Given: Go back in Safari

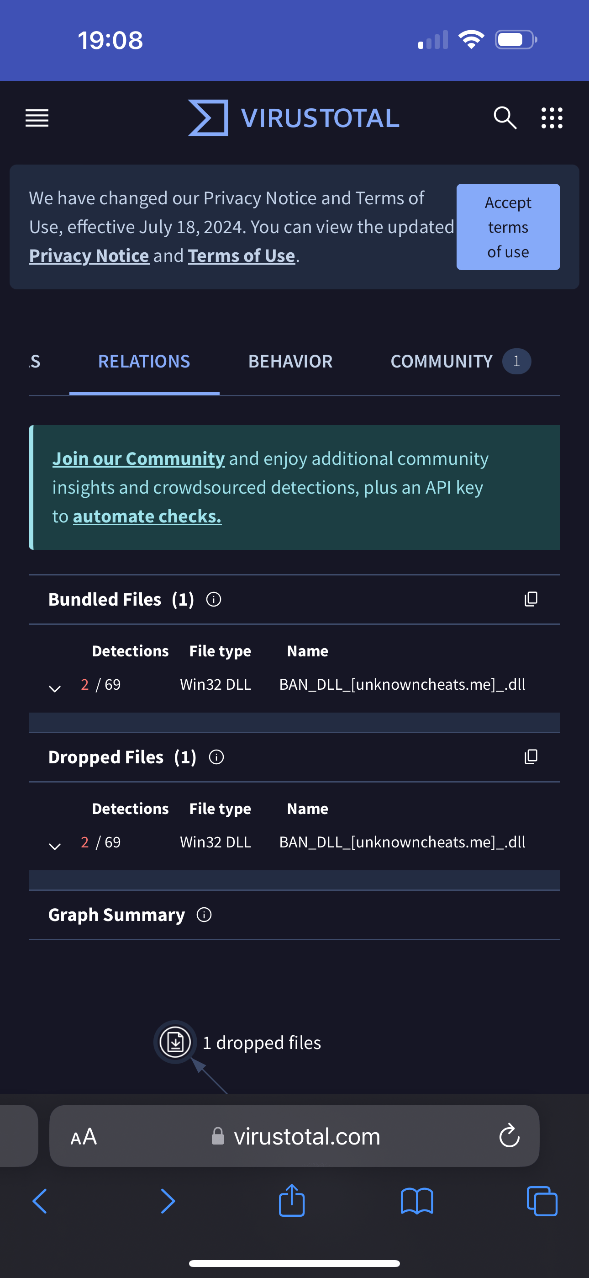Looking at the screenshot, I should pos(40,1202).
